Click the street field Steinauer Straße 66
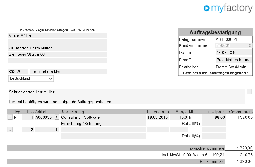Screen dimensions: 255x167 pyautogui.click(x=57, y=54)
